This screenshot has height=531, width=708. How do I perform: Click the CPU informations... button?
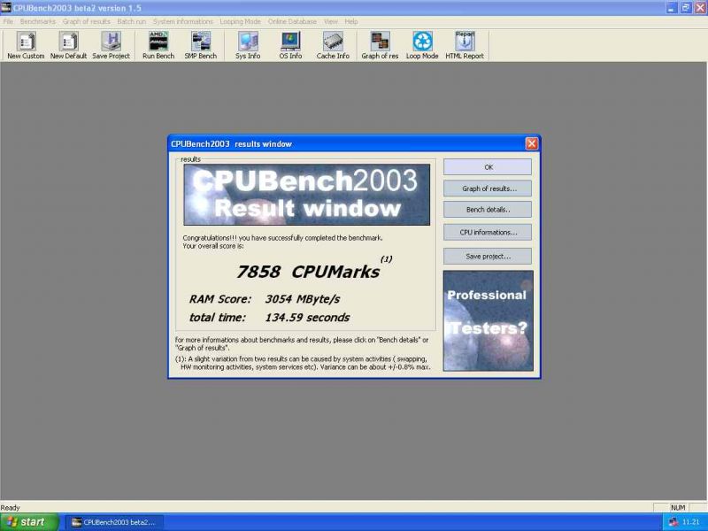tap(488, 232)
